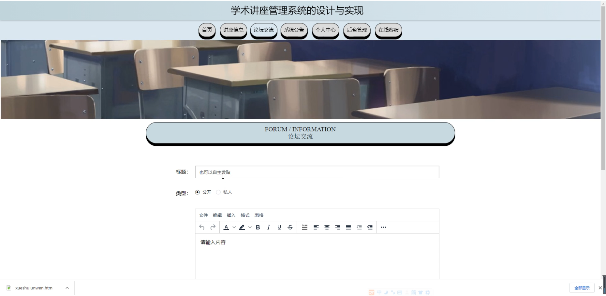Toggle bold formatting

pyautogui.click(x=258, y=227)
